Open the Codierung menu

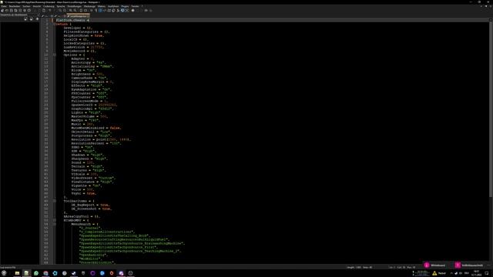49,6
